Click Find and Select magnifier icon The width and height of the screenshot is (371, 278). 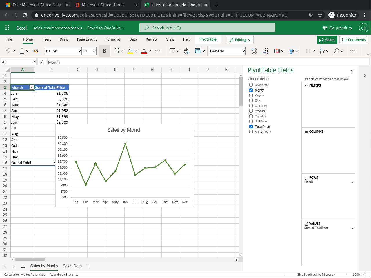336,51
